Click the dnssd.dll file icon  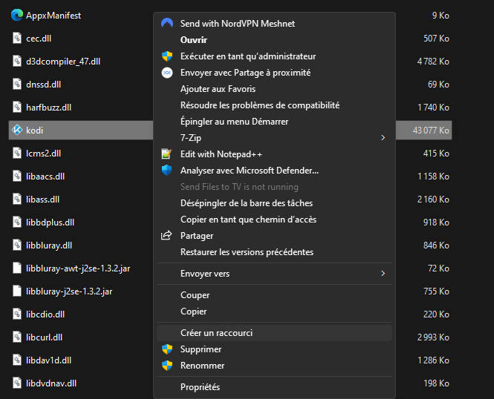pos(17,84)
